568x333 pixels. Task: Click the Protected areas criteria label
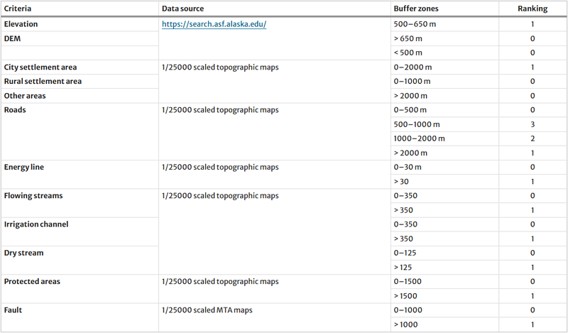pyautogui.click(x=32, y=281)
